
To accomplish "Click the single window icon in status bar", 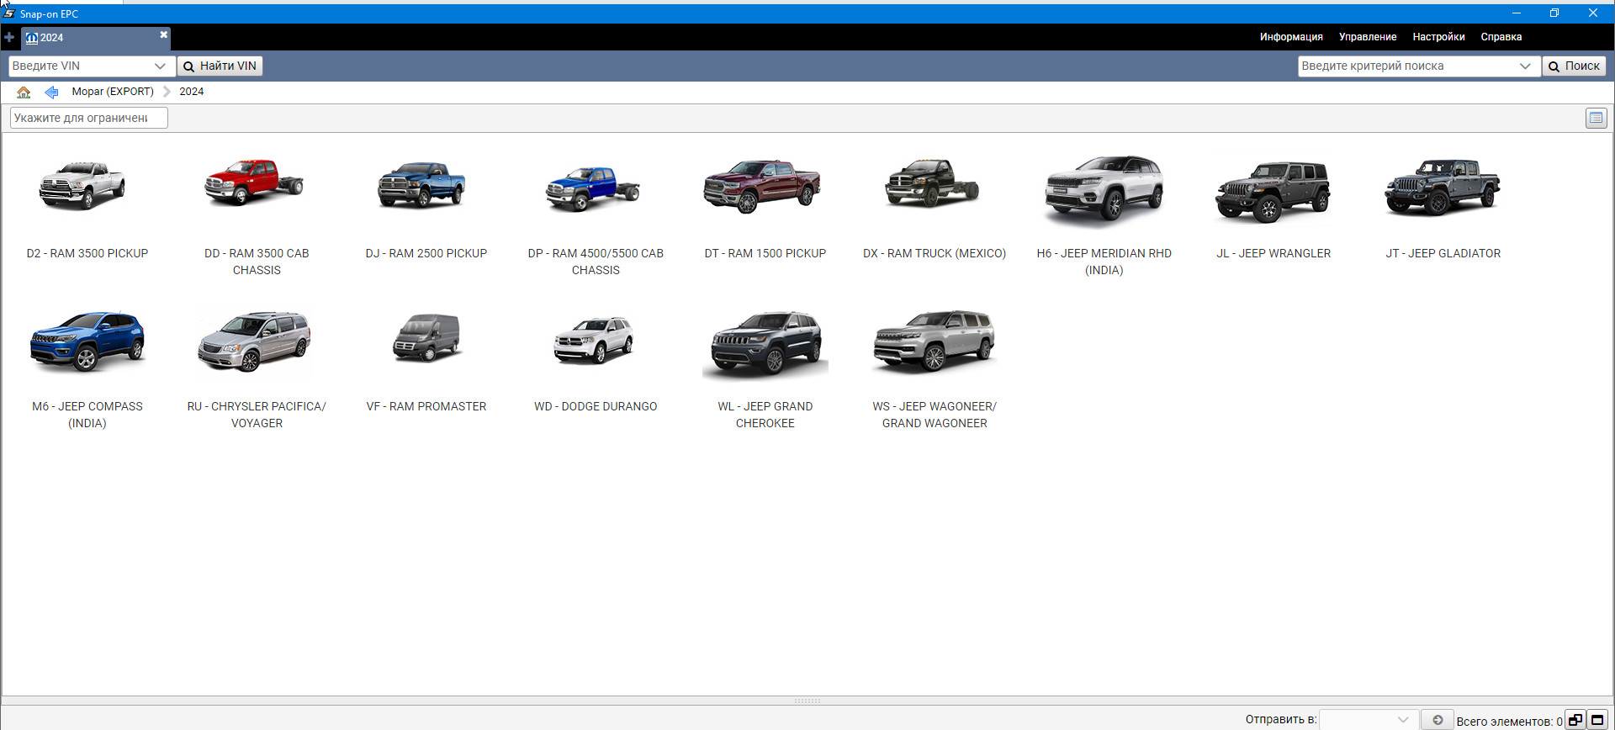I will tap(1597, 720).
